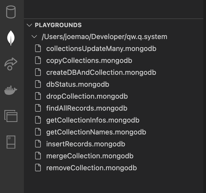The image size is (206, 193).
Task: Click file icon beside insertRecords.mongodb
Action: click(x=38, y=144)
